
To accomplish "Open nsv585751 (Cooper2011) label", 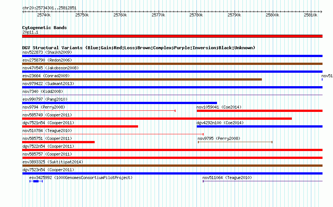I will tap(47, 138).
